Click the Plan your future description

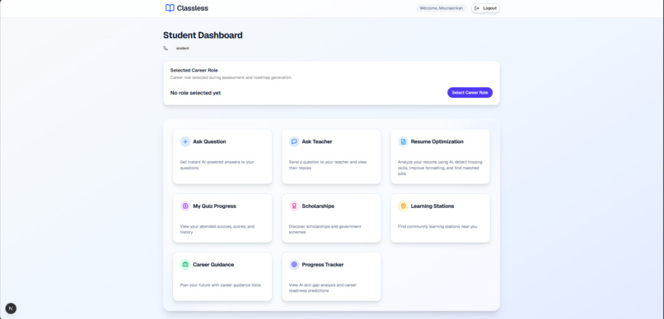[220, 285]
